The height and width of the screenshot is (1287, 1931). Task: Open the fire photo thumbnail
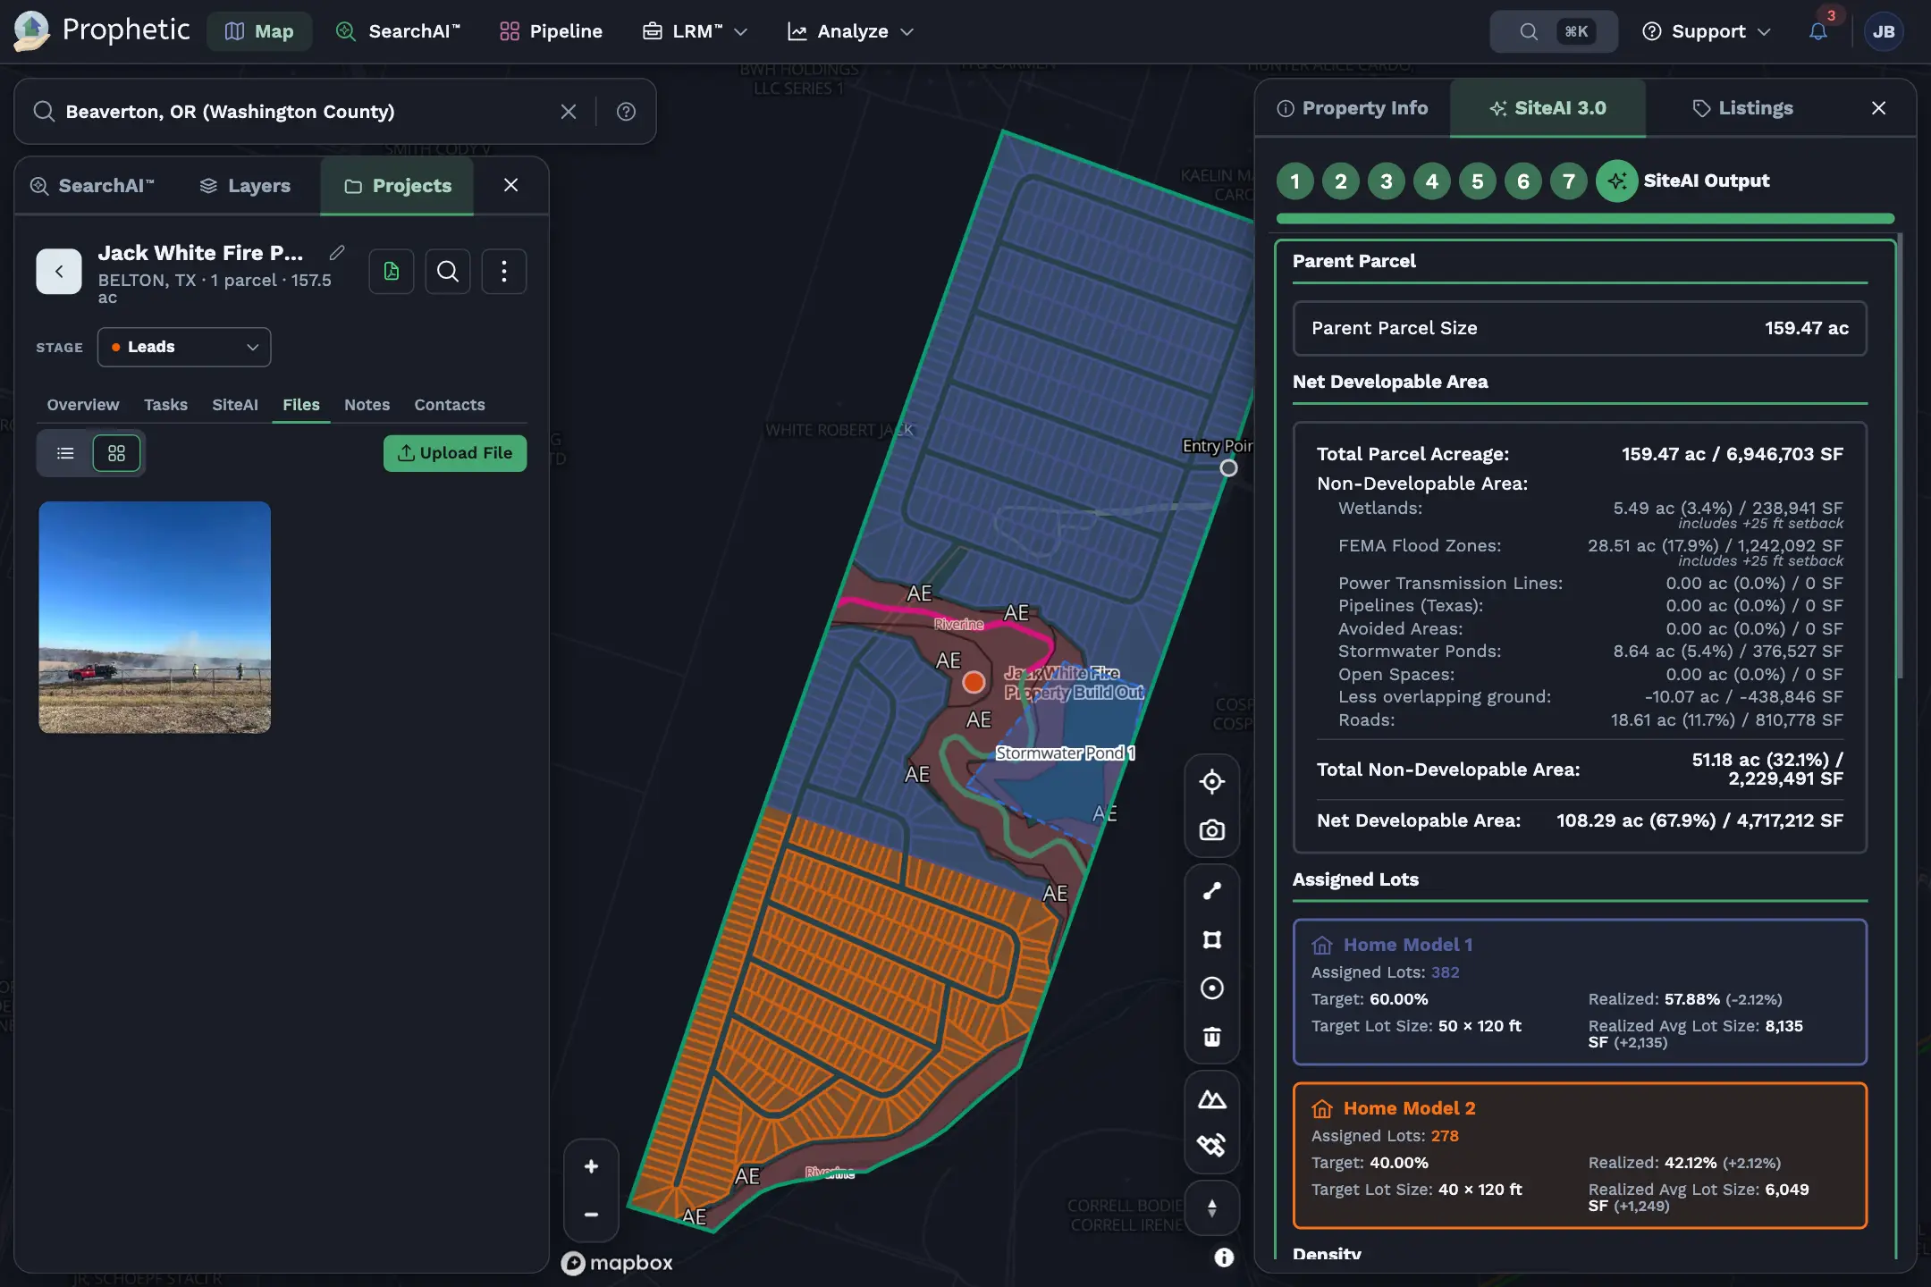pyautogui.click(x=155, y=618)
